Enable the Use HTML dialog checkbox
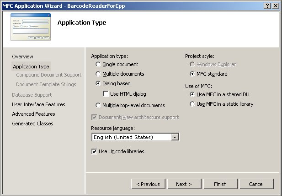Viewport: 282px width, 196px height. (106, 94)
